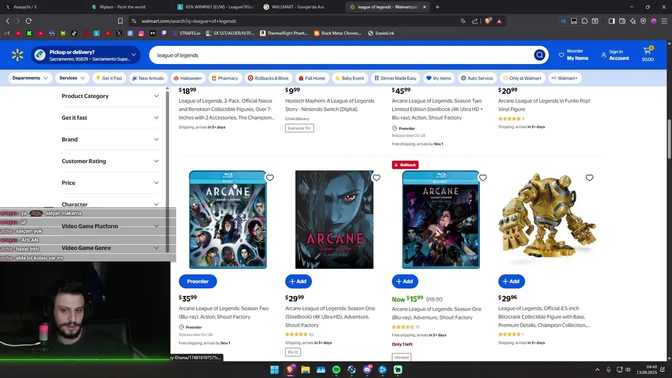
Task: Open File Explorer from the taskbar
Action: 306,370
